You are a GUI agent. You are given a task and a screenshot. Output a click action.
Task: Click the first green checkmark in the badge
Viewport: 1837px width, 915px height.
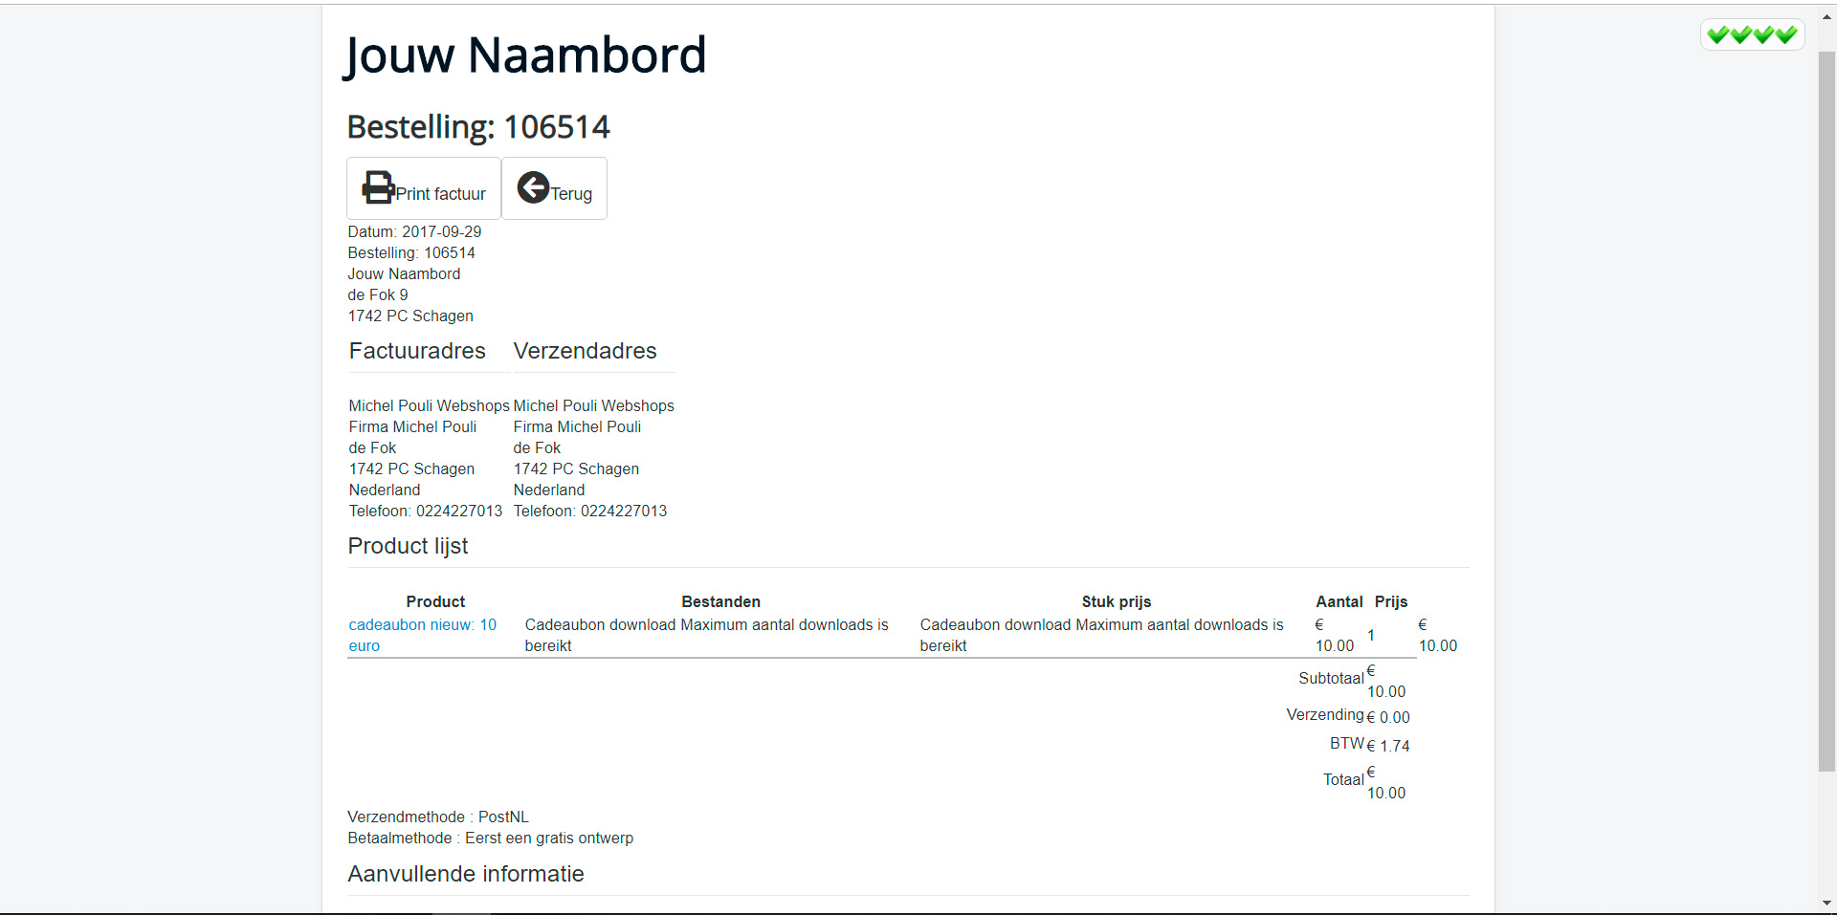[x=1717, y=35]
